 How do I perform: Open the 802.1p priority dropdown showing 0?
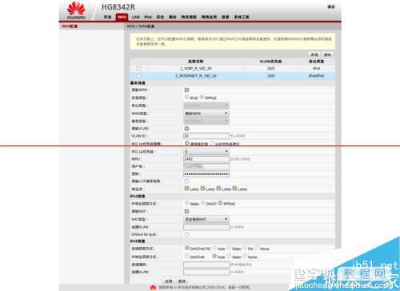[x=206, y=151]
